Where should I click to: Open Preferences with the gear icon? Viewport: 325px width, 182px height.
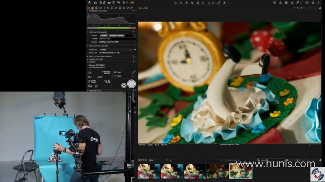(x=313, y=3)
